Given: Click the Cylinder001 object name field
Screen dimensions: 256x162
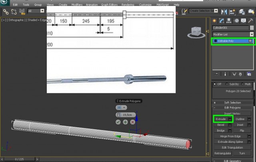Looking at the screenshot, I should (x=230, y=28).
